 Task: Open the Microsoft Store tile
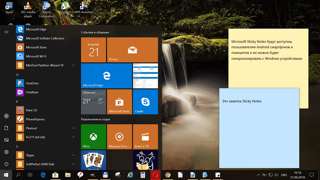click(120, 102)
